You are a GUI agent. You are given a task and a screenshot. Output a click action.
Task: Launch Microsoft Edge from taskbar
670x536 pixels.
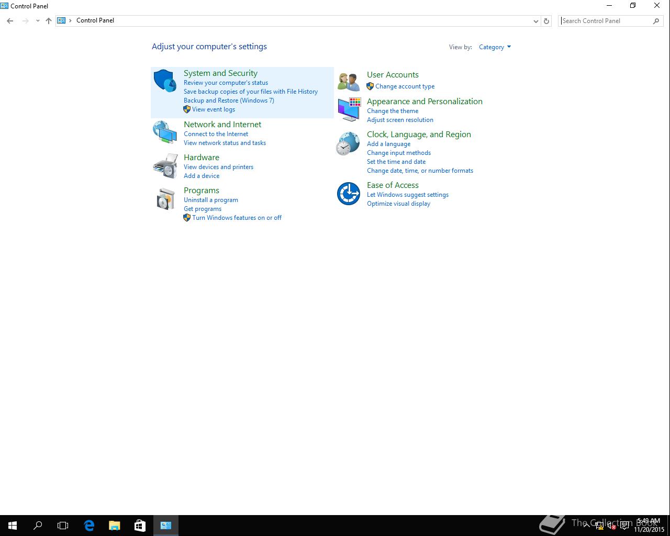click(89, 526)
